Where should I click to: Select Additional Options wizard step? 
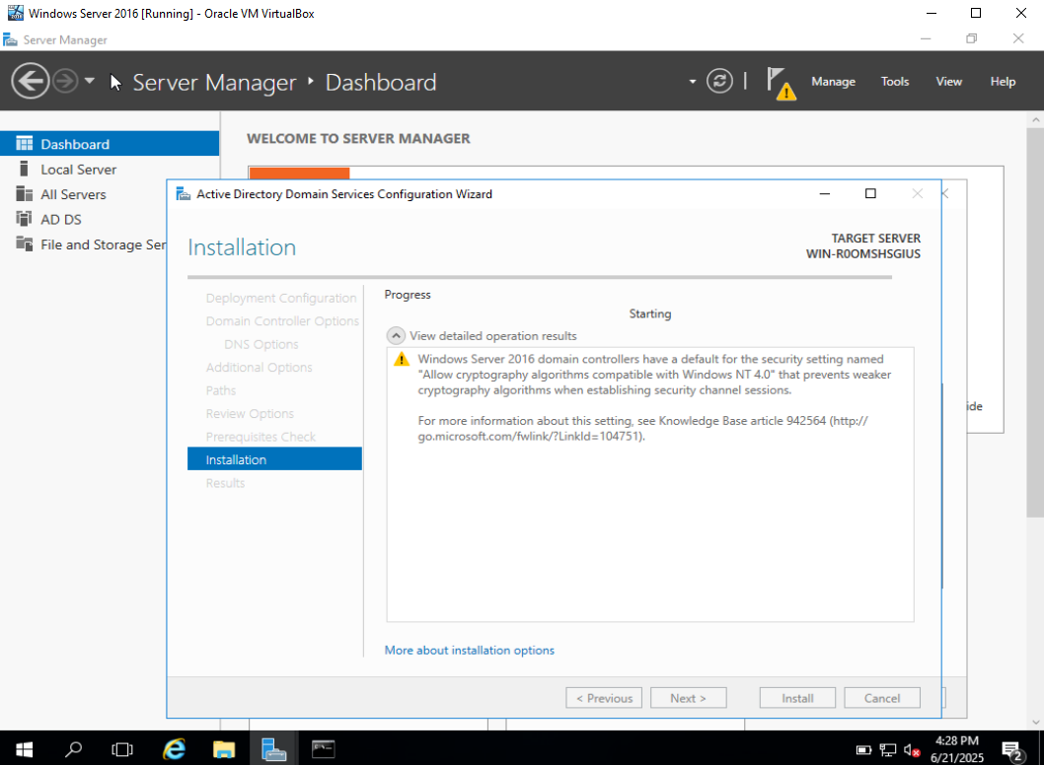pos(259,367)
